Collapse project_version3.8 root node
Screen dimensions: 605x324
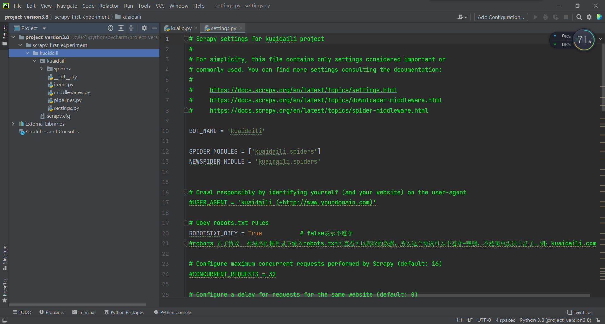tap(13, 37)
